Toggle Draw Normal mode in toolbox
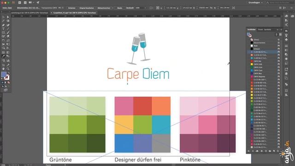 (x=2, y=86)
